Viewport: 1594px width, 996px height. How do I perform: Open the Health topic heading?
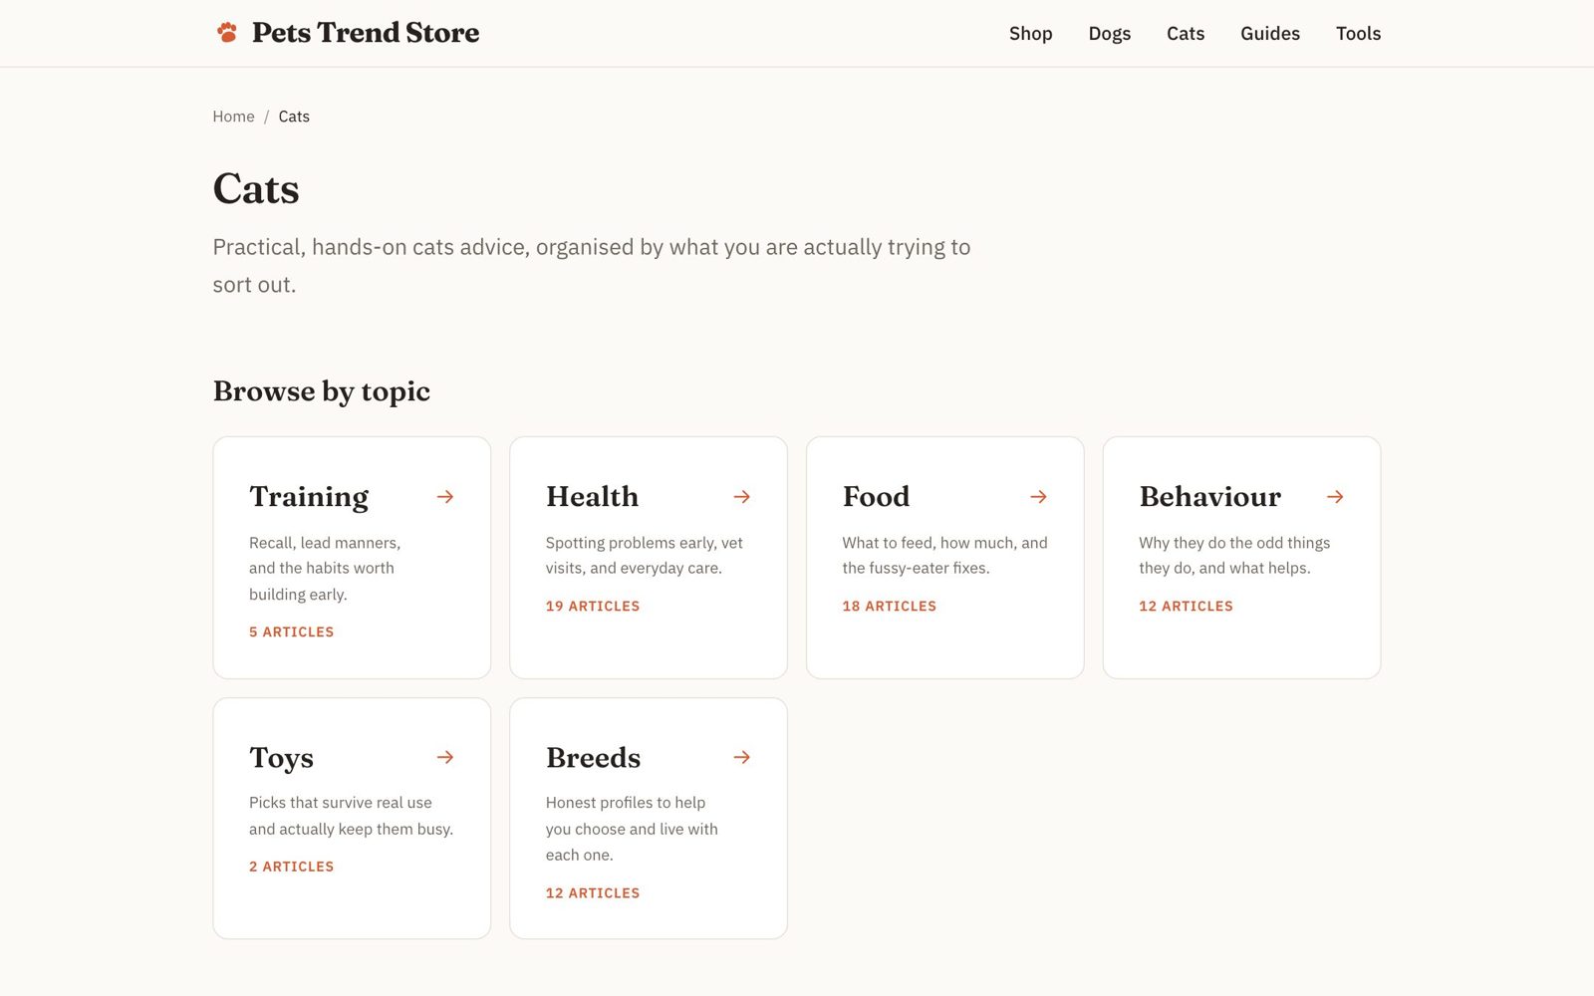coord(592,496)
